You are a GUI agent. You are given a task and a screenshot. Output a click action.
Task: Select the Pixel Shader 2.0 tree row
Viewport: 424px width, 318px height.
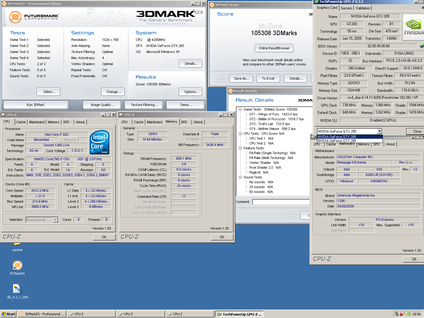tap(265, 167)
